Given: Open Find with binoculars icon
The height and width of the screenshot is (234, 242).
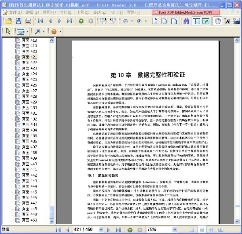Looking at the screenshot, I should pos(186,21).
